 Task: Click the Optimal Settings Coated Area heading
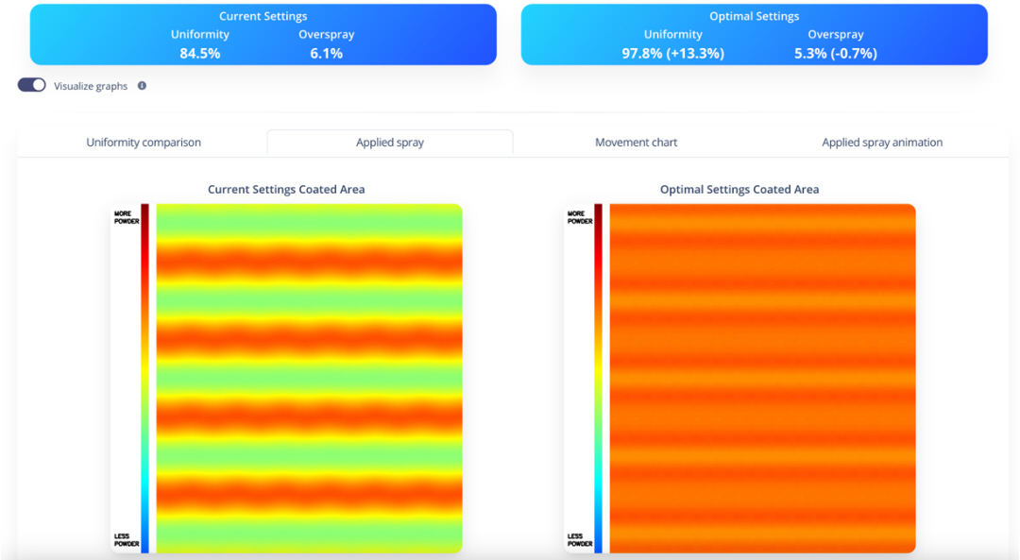pos(739,190)
